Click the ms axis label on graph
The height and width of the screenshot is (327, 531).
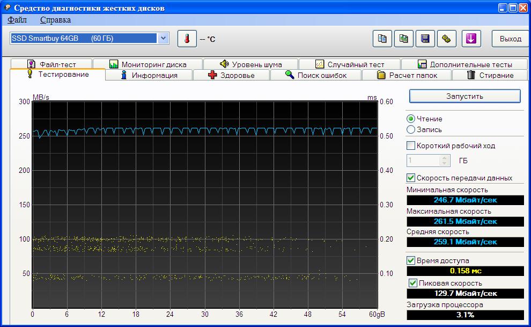tap(372, 98)
